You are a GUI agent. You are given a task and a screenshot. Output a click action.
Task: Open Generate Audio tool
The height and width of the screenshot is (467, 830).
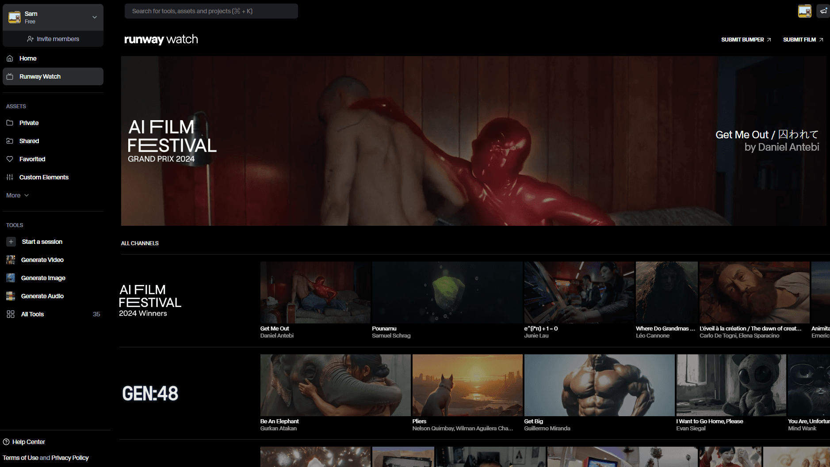(53, 296)
